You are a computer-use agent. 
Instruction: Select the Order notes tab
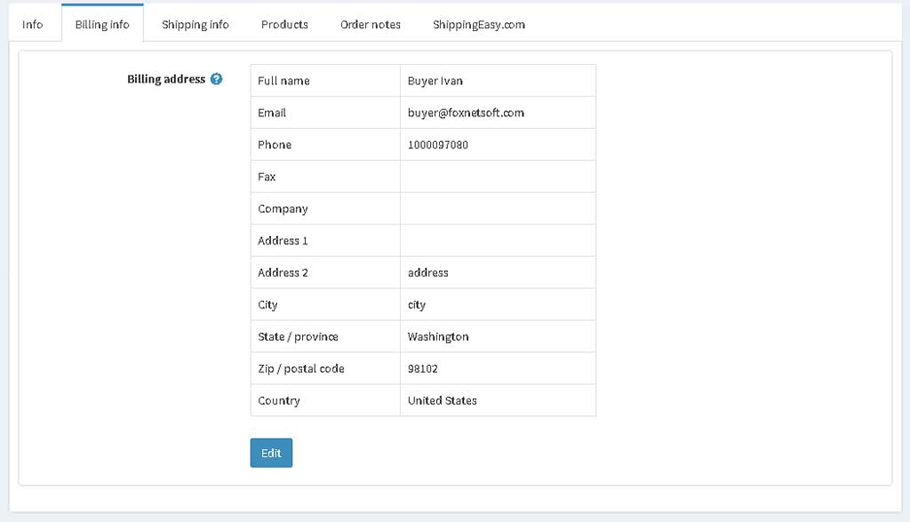[x=371, y=24]
